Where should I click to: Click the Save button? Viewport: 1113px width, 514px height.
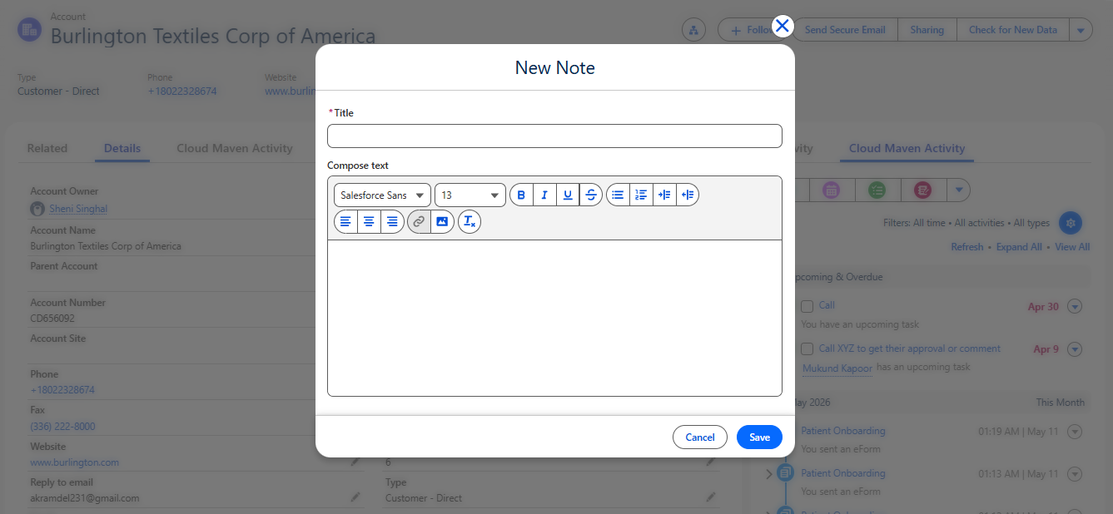coord(759,437)
